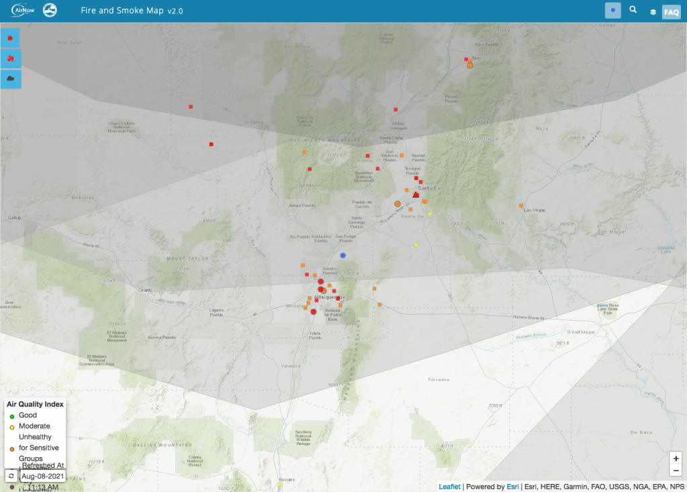
Task: Toggle the smoke cloud layer button
Action: [10, 79]
